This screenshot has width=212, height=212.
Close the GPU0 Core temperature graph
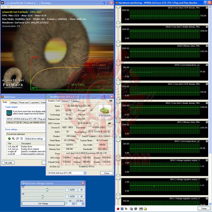[207, 65]
